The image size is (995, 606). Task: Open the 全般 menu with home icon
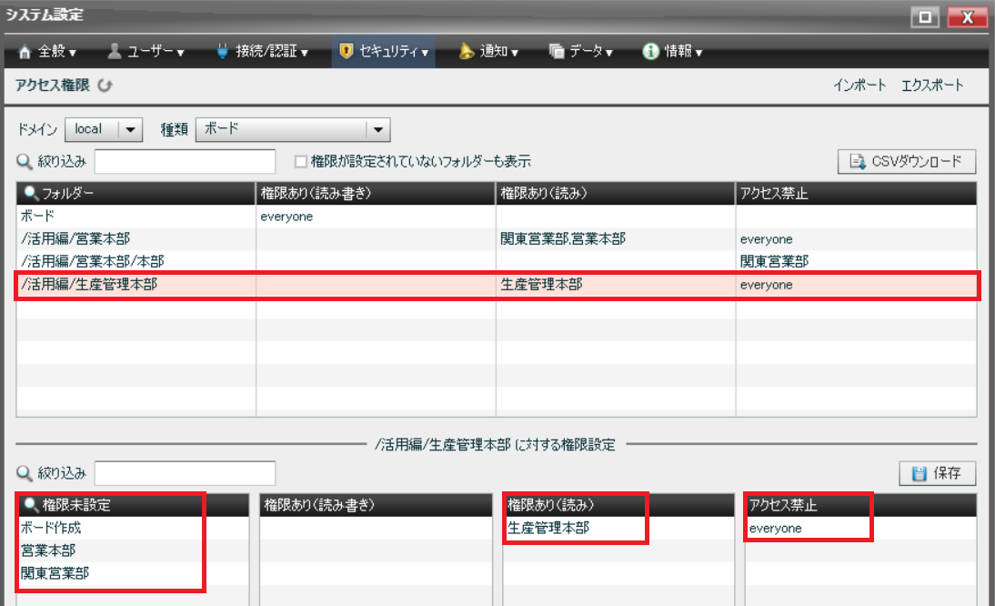click(47, 52)
